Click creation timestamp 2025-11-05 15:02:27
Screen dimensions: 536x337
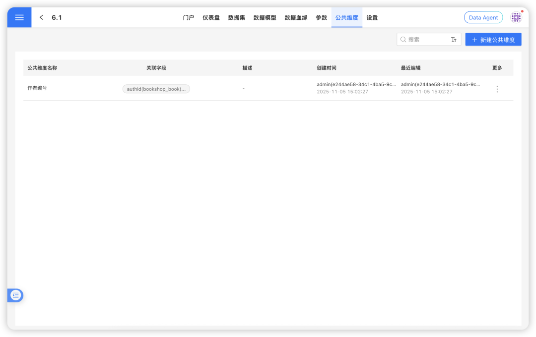point(342,92)
